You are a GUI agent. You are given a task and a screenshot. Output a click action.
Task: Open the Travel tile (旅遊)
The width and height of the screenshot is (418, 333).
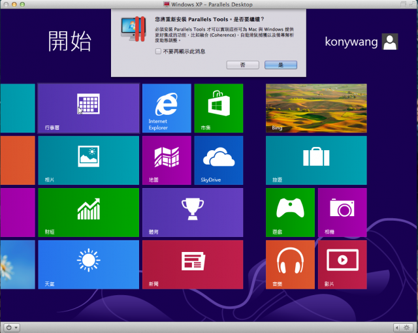316,161
